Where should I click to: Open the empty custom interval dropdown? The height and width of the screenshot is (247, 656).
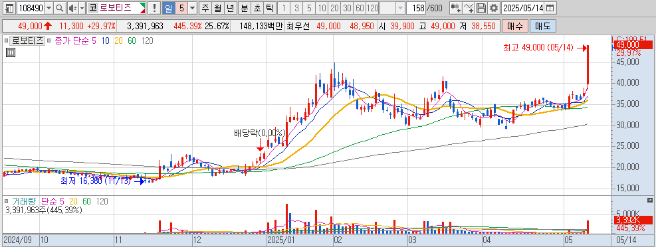pyautogui.click(x=400, y=7)
